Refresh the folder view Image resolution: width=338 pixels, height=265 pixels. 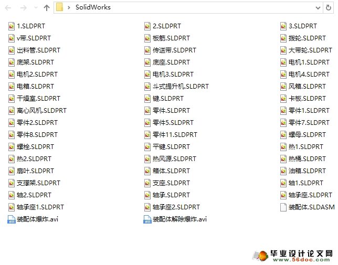(329, 8)
